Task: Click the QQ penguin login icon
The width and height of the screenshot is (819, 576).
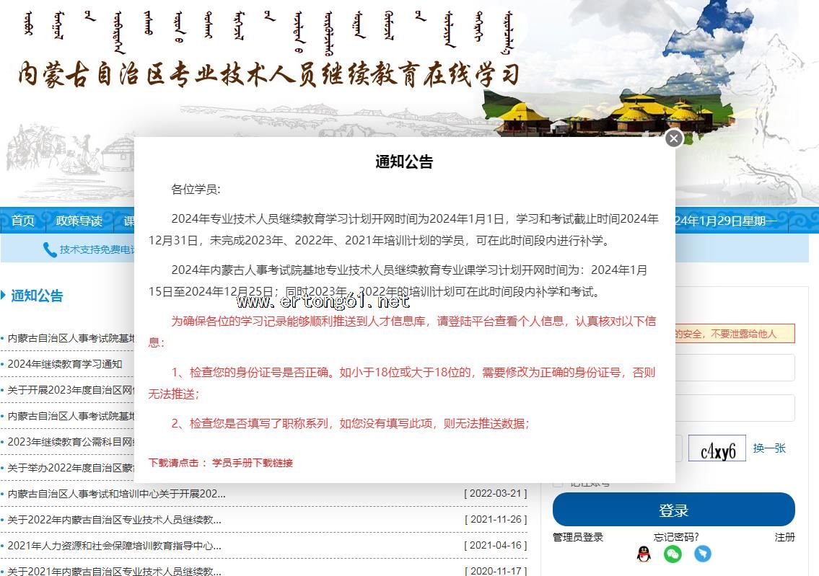Action: (x=644, y=554)
